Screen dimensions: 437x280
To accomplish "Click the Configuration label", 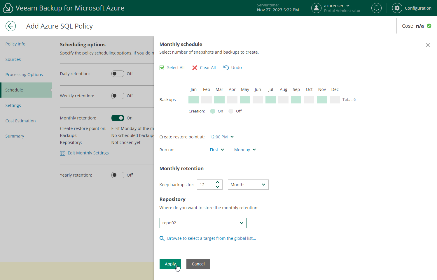I will [418, 8].
